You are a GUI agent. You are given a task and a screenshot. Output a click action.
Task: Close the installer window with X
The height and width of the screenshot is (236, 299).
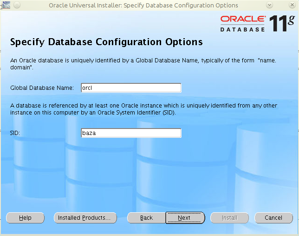(x=292, y=5)
